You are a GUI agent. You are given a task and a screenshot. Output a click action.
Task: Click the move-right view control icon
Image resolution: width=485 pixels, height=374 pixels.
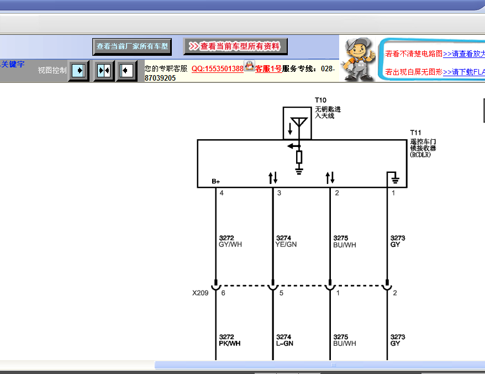click(78, 71)
